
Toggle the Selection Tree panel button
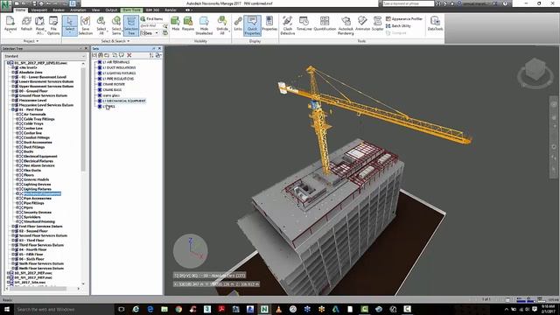[131, 25]
